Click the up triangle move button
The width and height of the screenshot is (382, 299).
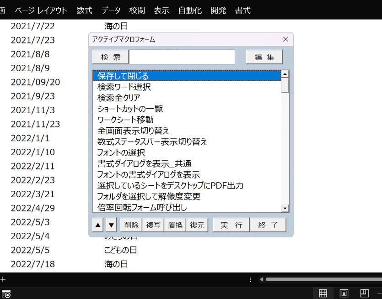click(98, 225)
